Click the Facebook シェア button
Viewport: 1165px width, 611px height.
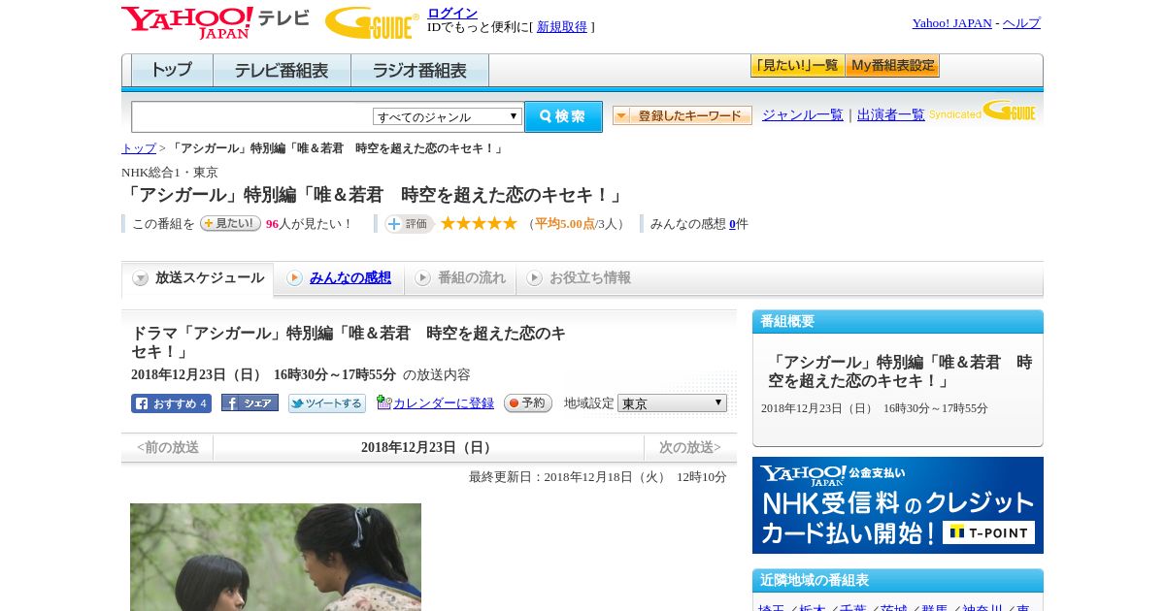(250, 402)
